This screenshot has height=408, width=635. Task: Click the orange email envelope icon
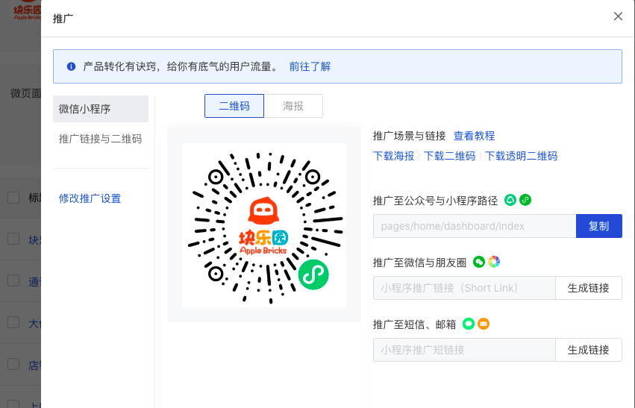coord(484,324)
